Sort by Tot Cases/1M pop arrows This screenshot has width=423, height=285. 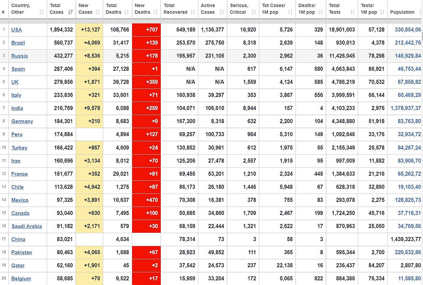coord(290,12)
